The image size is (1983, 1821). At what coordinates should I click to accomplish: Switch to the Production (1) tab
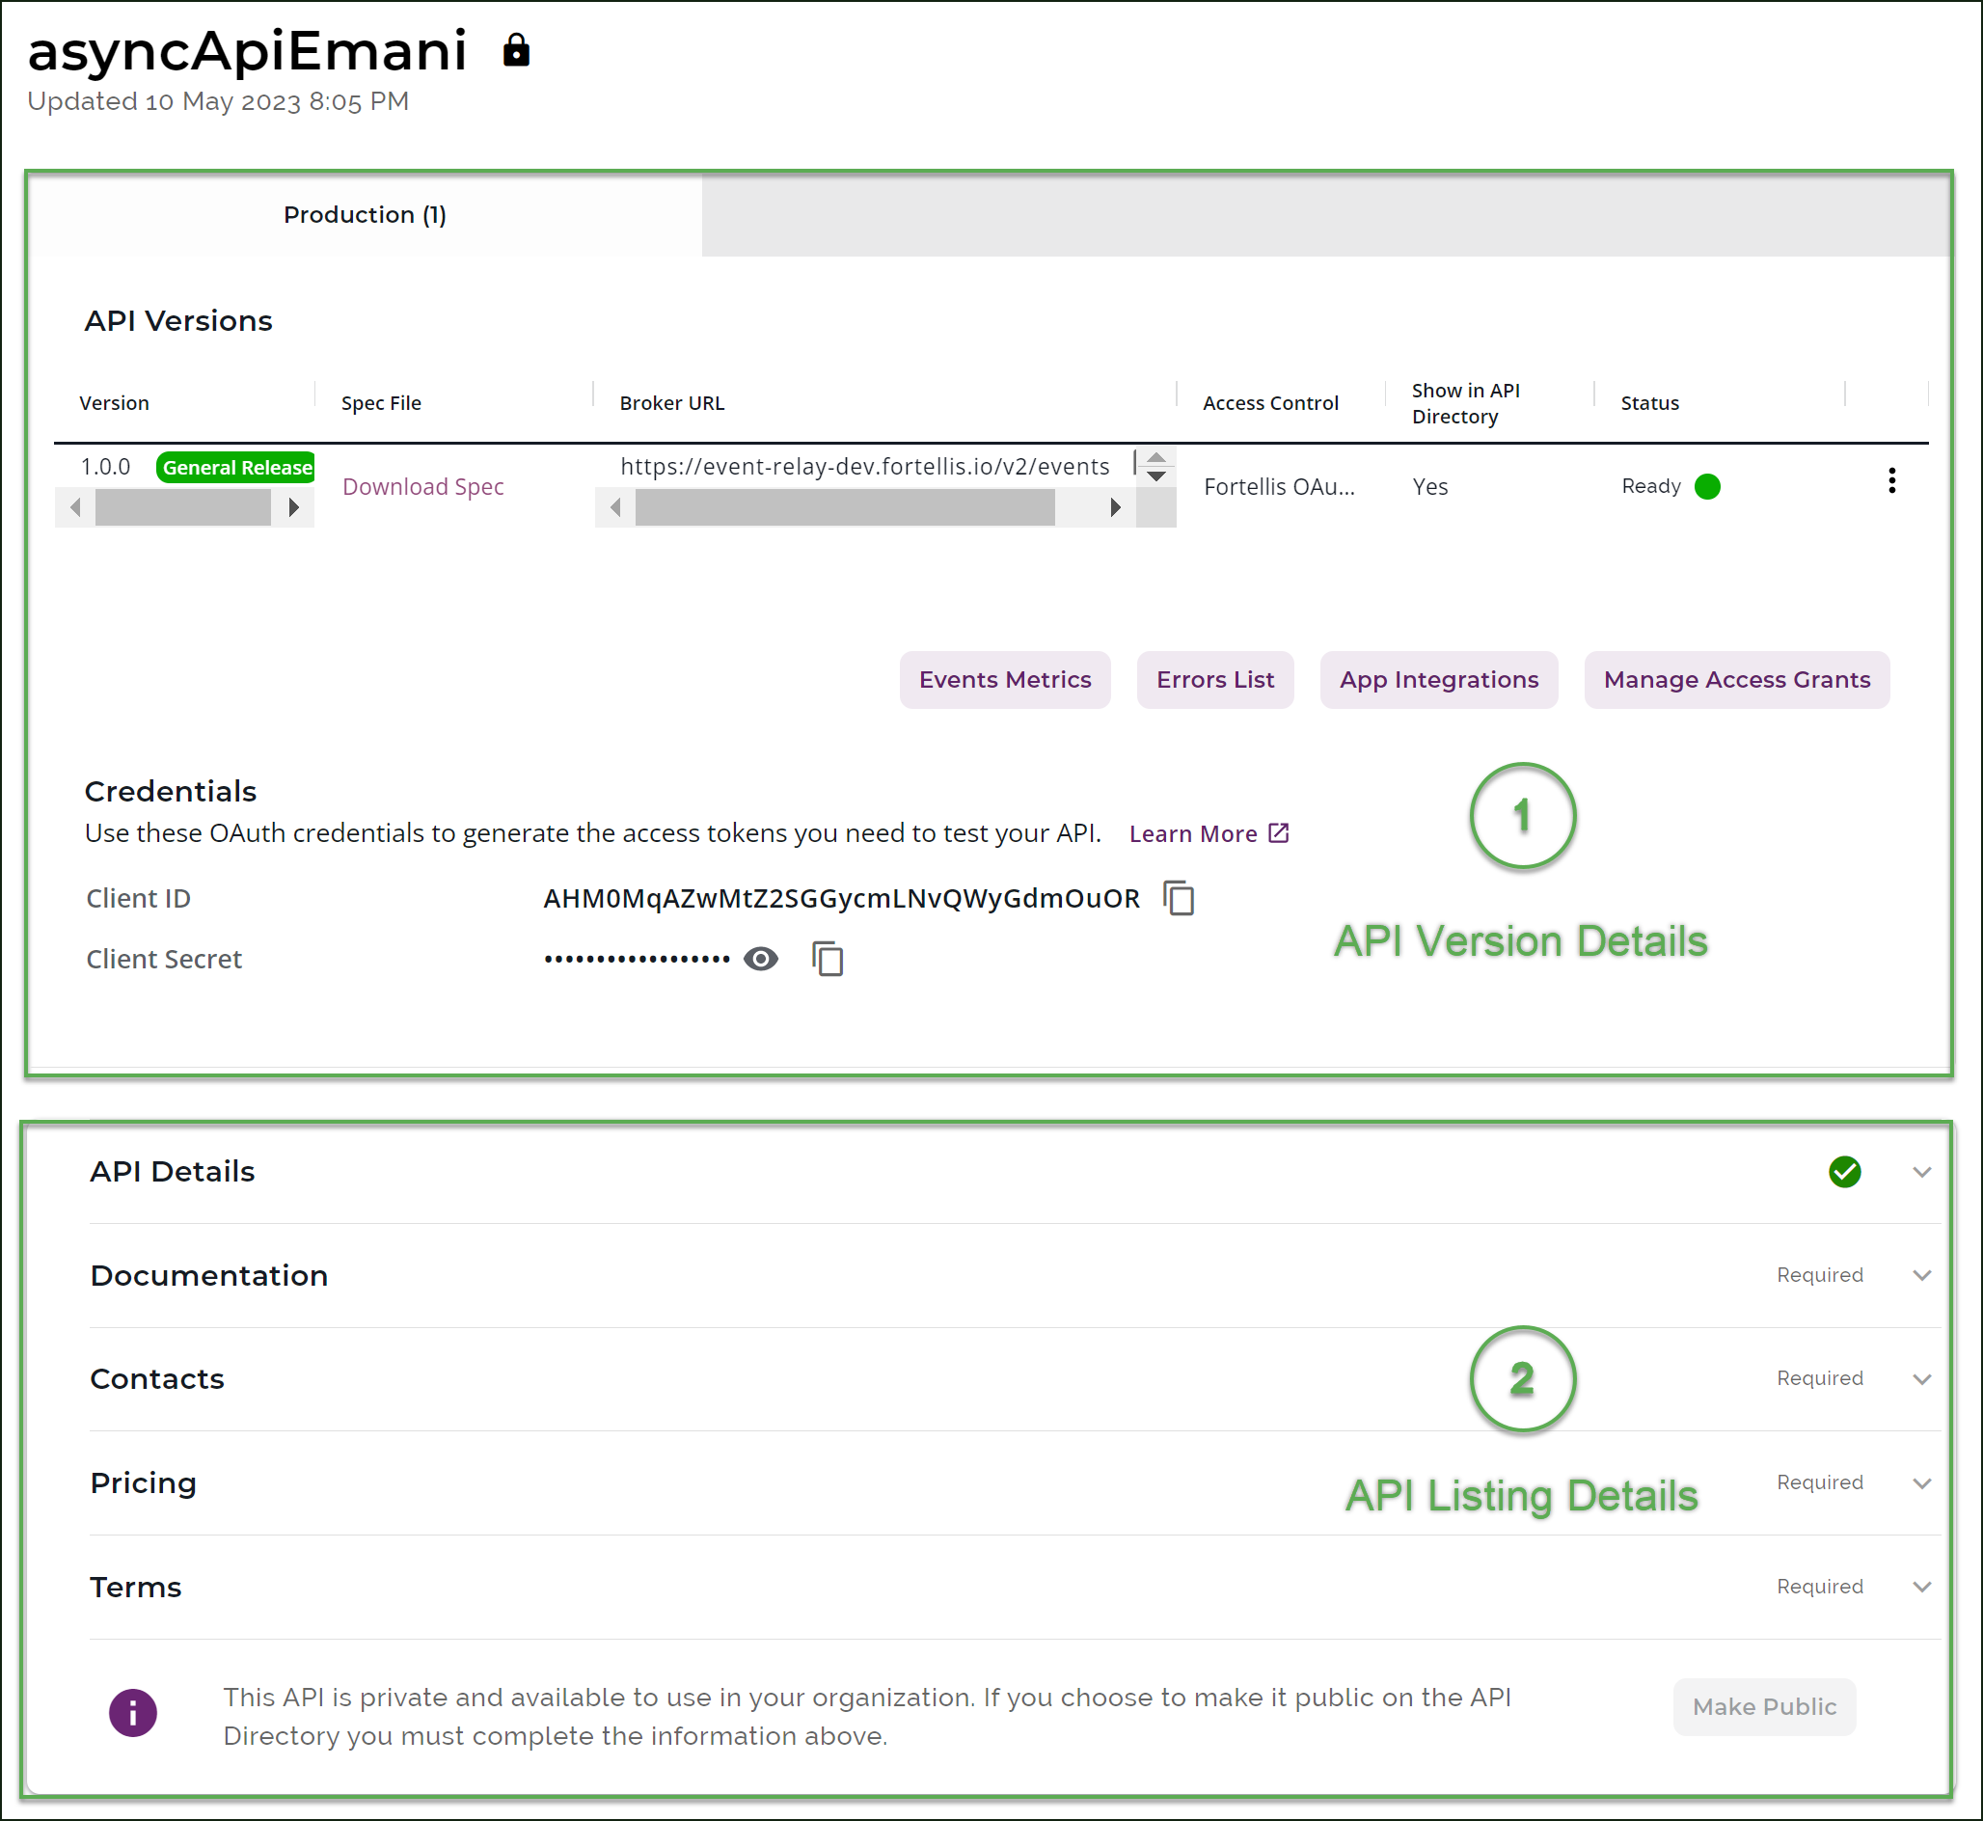coord(366,214)
